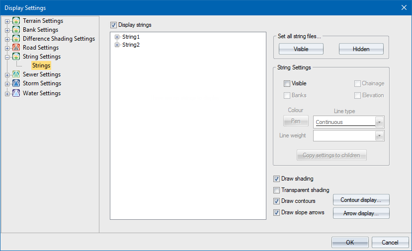Enable the Transparent shading checkbox
Viewport: 412px width, 251px height.
pos(277,190)
